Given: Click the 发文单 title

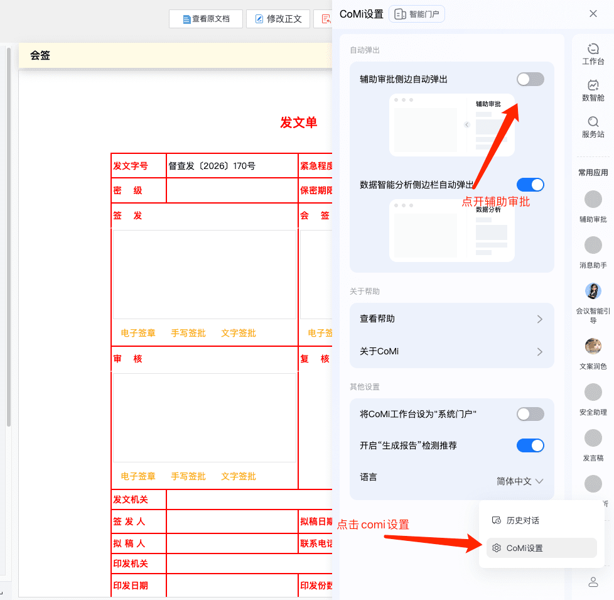Looking at the screenshot, I should [x=298, y=123].
